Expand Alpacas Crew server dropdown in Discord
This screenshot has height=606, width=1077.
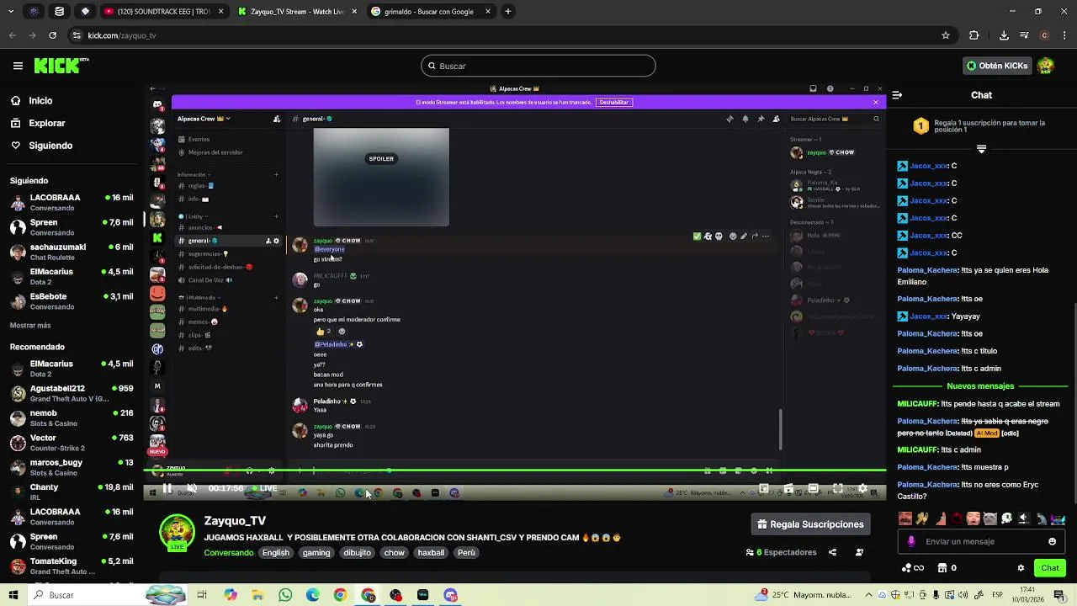204,119
